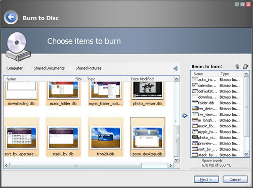Click the rotate icon above burn list

click(245, 66)
